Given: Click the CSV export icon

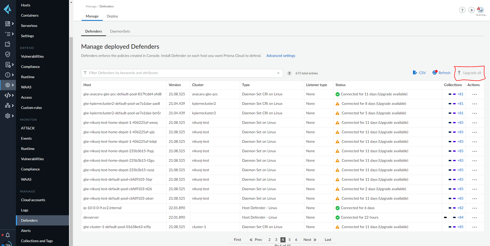Looking at the screenshot, I should (x=415, y=73).
